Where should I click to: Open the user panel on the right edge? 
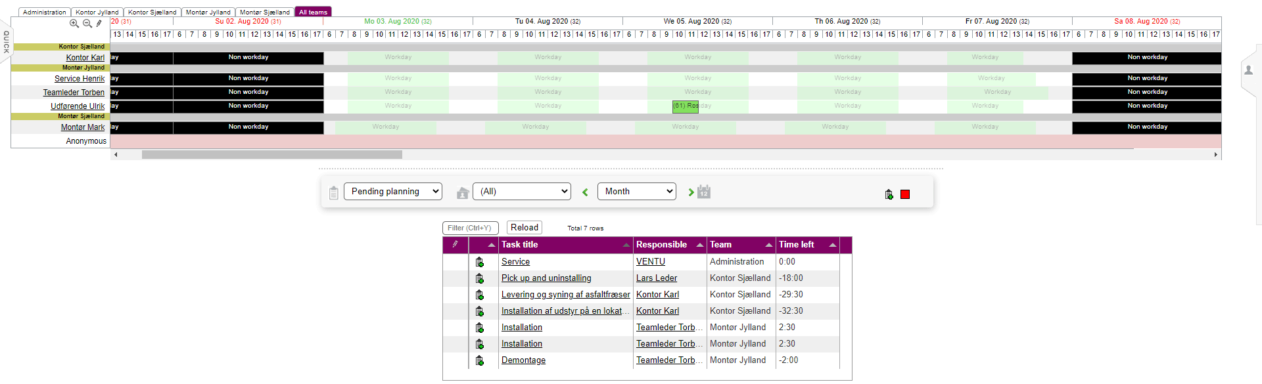coord(1248,70)
